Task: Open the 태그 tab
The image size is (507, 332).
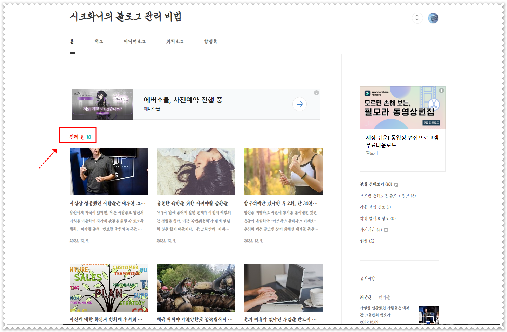Action: click(x=99, y=41)
